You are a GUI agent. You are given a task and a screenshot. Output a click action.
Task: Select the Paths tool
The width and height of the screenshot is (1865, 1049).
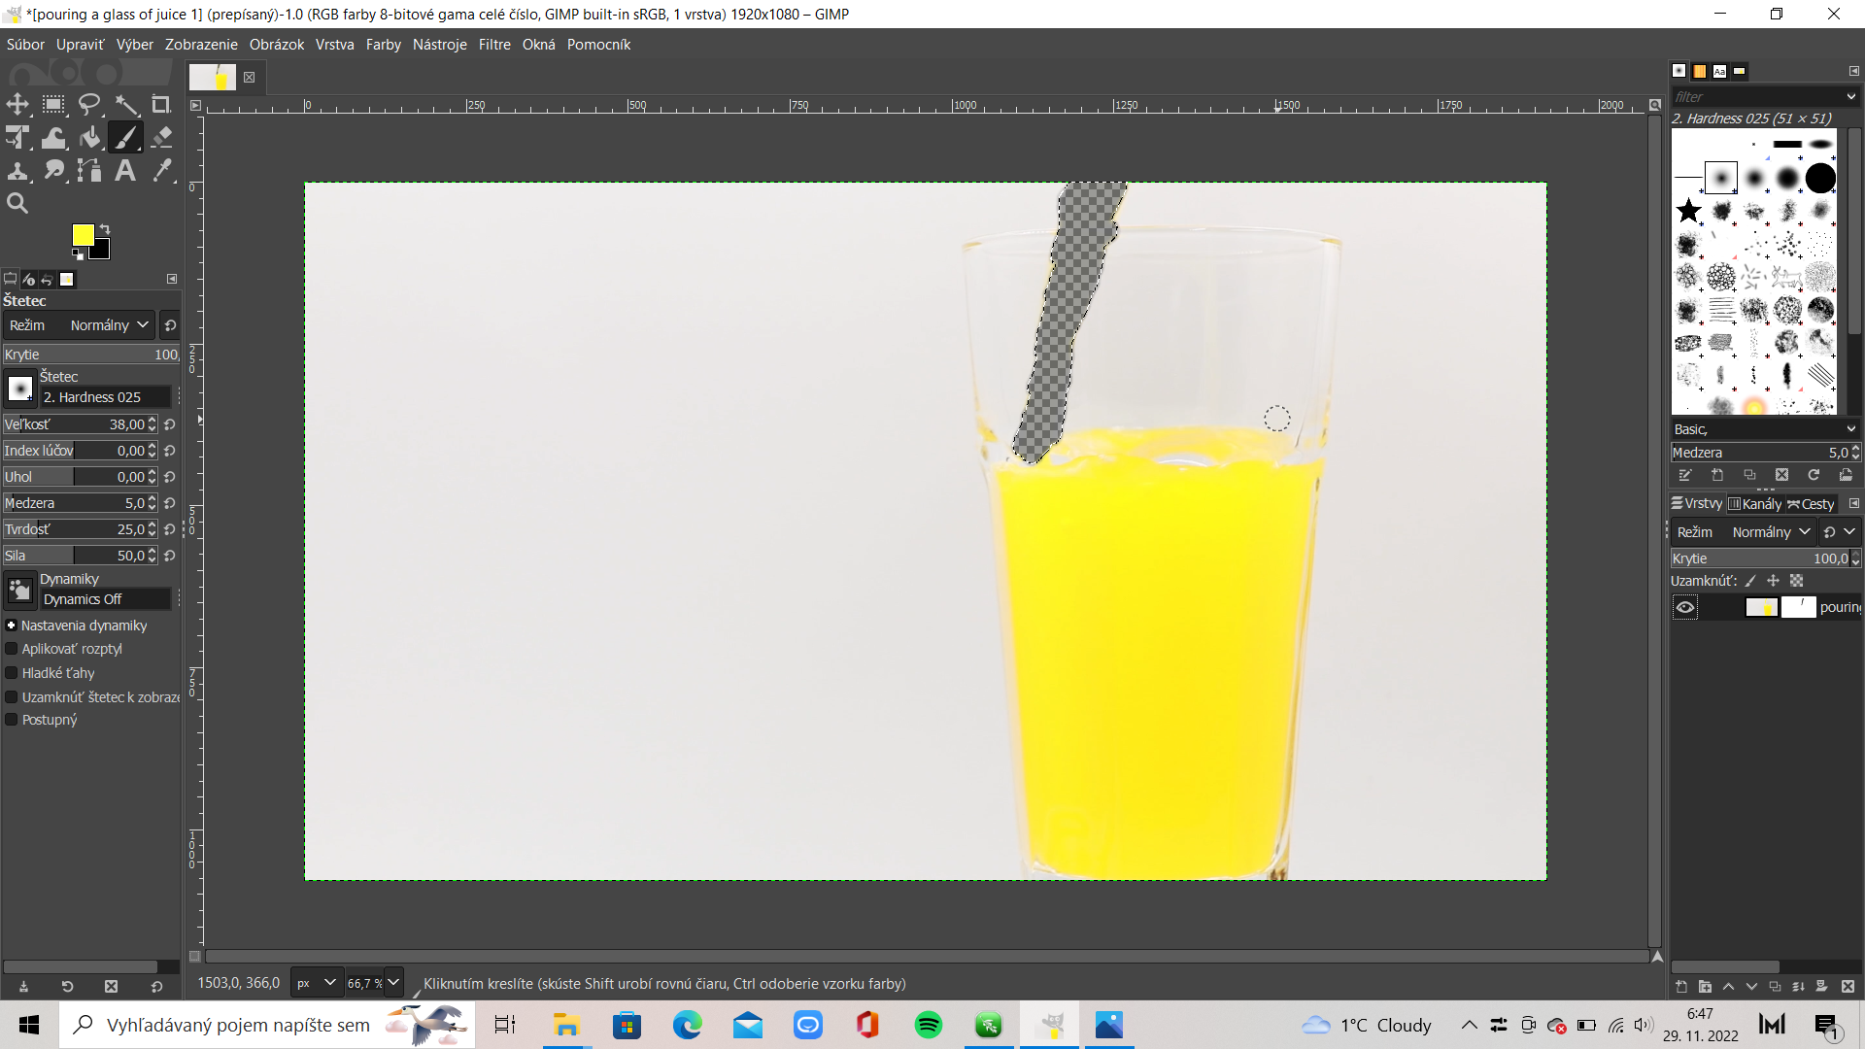point(89,171)
